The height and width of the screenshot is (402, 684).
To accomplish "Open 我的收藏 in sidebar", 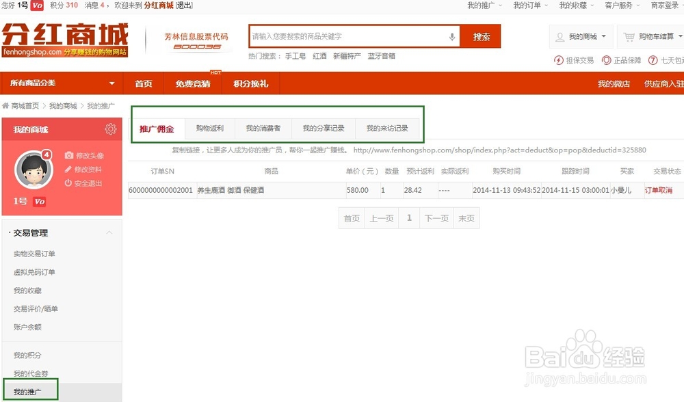I will pos(27,291).
